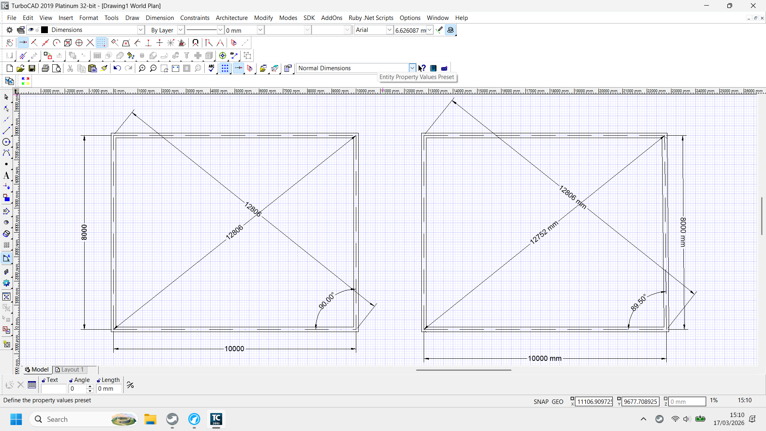
Task: Open the Dimension menu
Action: tap(160, 18)
